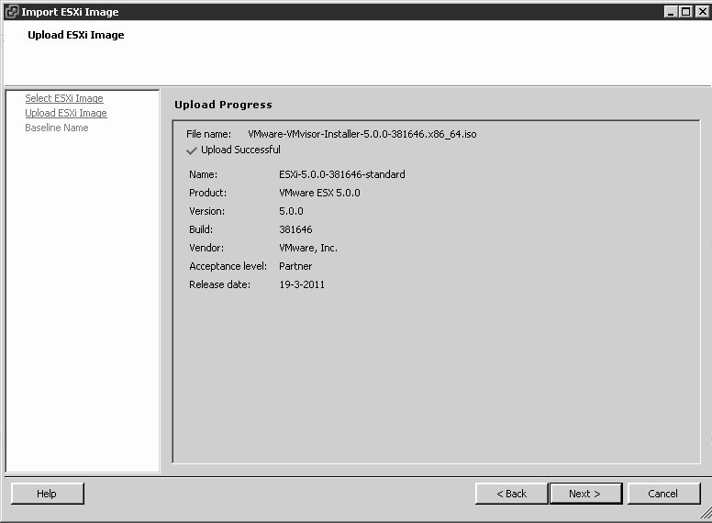The image size is (712, 523).
Task: Click the release date value 19-3-2011
Action: point(302,284)
